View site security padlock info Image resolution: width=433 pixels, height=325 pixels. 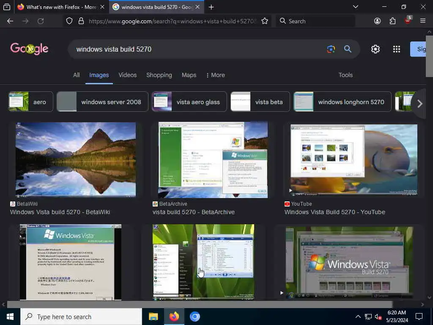pyautogui.click(x=81, y=21)
